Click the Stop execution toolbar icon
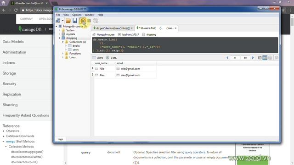 (x=89, y=21)
